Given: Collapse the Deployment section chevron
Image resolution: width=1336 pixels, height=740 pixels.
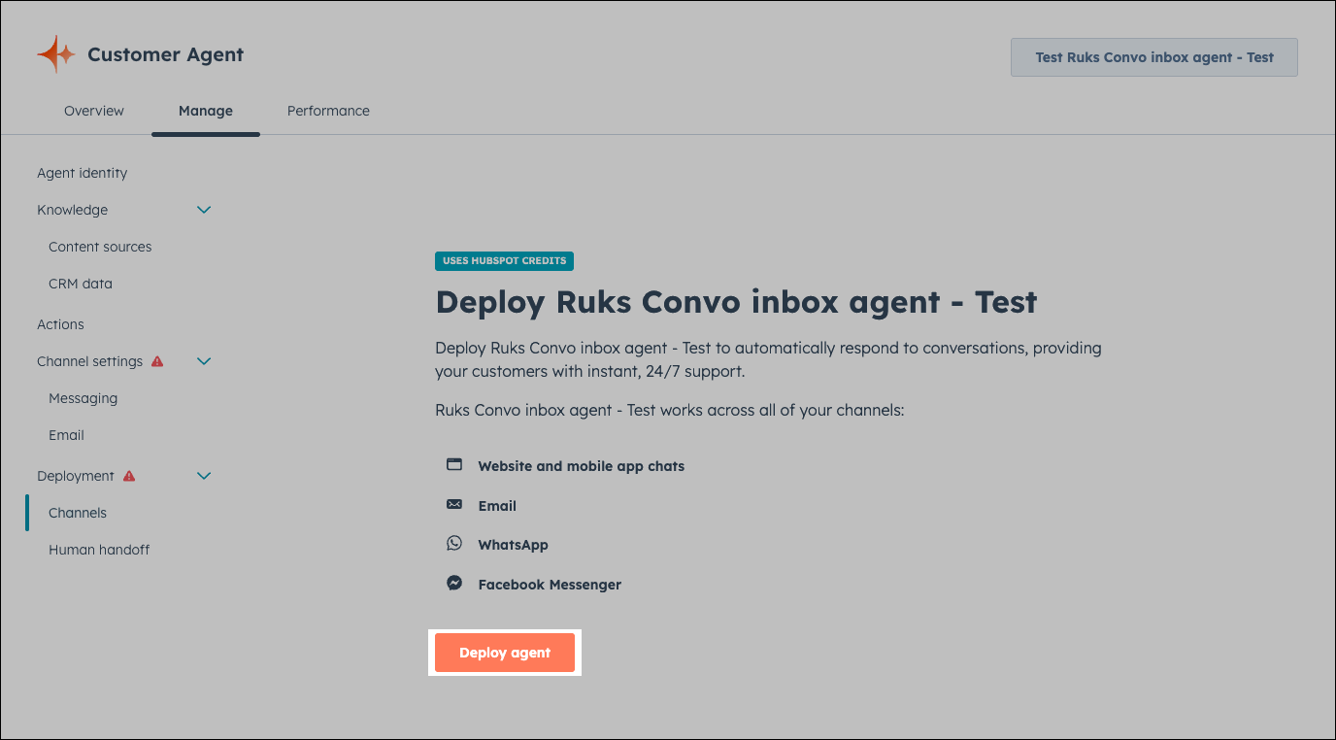Looking at the screenshot, I should pos(204,476).
